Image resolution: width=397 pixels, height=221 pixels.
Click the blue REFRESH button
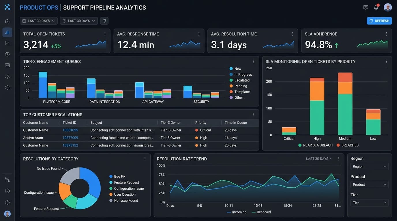click(x=379, y=21)
